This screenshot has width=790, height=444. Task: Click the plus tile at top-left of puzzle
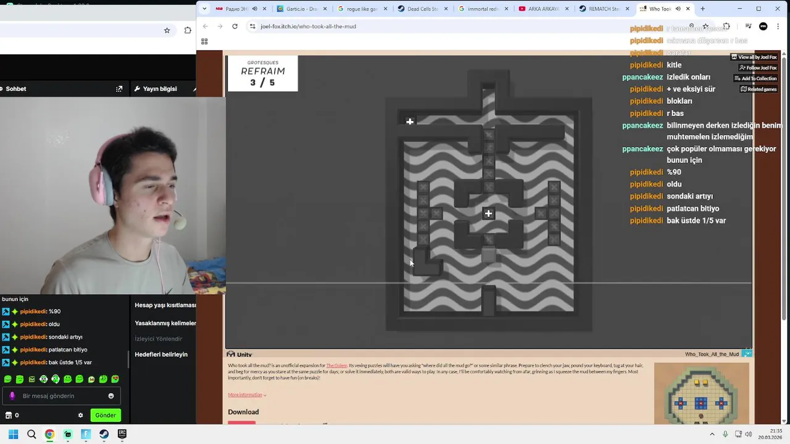coord(410,121)
